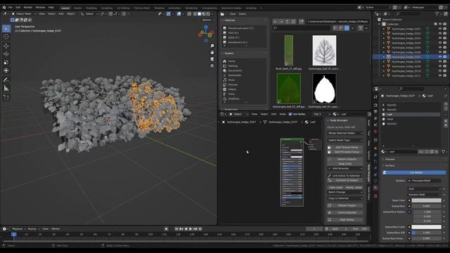The height and width of the screenshot is (253, 450).
Task: Go to parent directory in file browser
Action: click(x=288, y=21)
